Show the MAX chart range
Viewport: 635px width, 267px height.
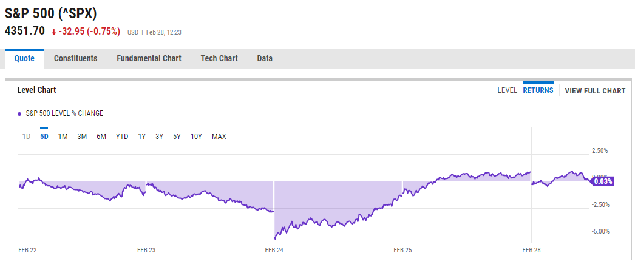click(x=219, y=137)
